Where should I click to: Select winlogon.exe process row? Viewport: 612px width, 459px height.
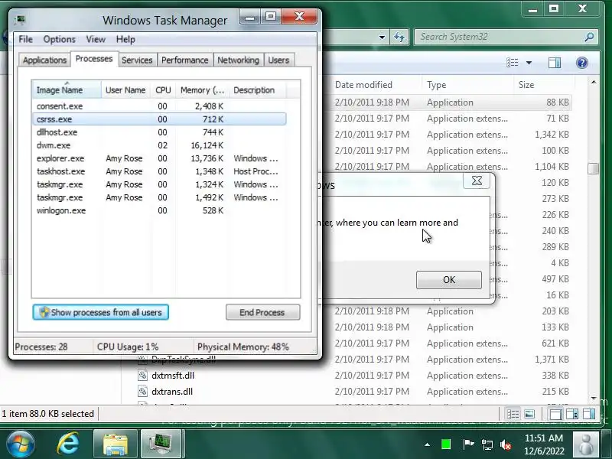coord(160,210)
